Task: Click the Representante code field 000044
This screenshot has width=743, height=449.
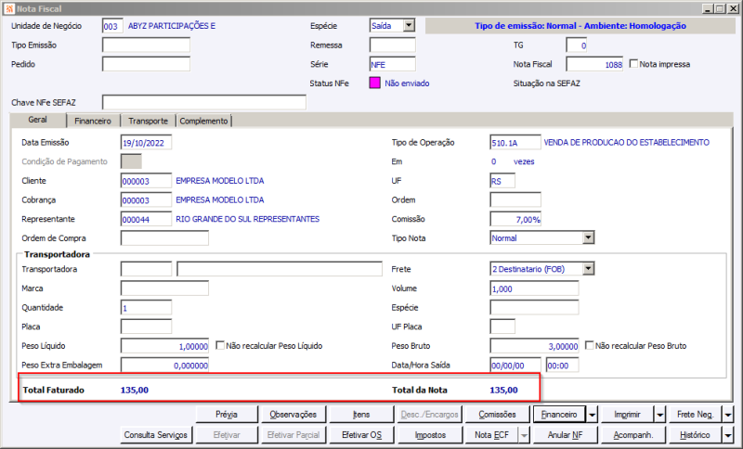Action: [146, 219]
